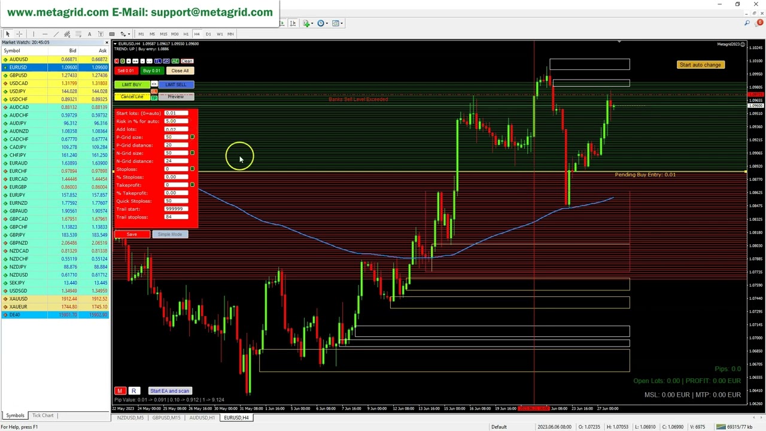This screenshot has width=766, height=431.
Task: Click the LIMIT SELL button
Action: click(177, 84)
